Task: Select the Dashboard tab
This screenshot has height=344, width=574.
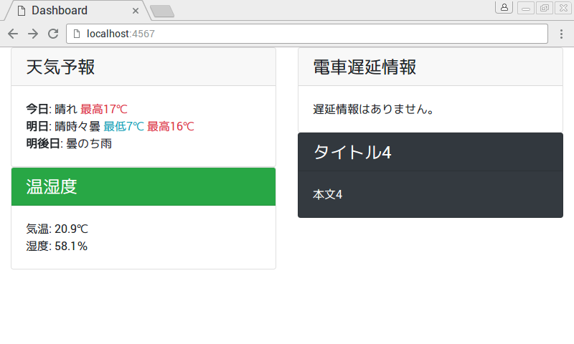Action: pos(77,11)
